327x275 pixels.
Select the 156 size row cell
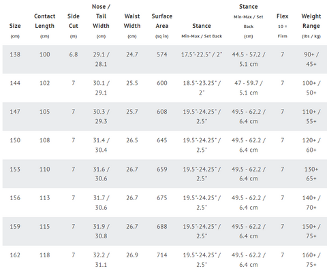point(15,198)
